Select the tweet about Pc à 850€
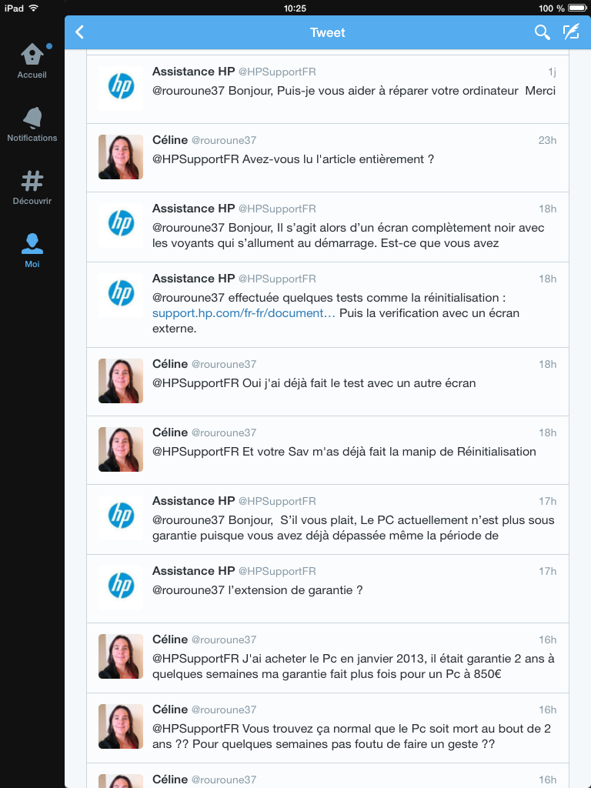Image resolution: width=591 pixels, height=788 pixels. click(328, 658)
